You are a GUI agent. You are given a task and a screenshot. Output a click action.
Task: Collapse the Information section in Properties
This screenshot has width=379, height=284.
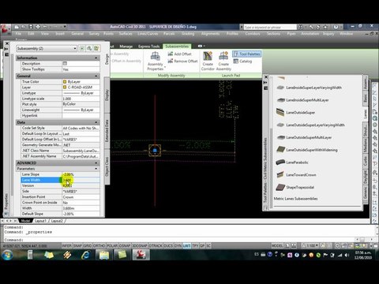click(x=96, y=58)
